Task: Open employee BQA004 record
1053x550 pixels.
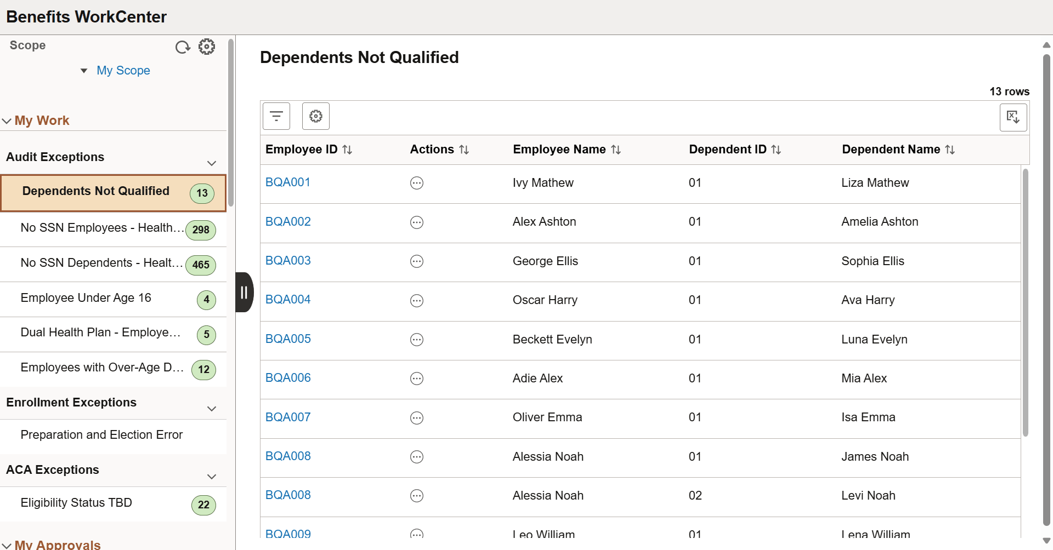Action: coord(288,300)
